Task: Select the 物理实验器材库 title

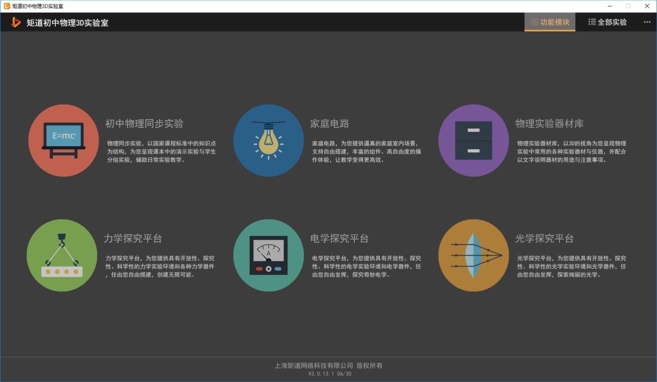Action: [549, 123]
